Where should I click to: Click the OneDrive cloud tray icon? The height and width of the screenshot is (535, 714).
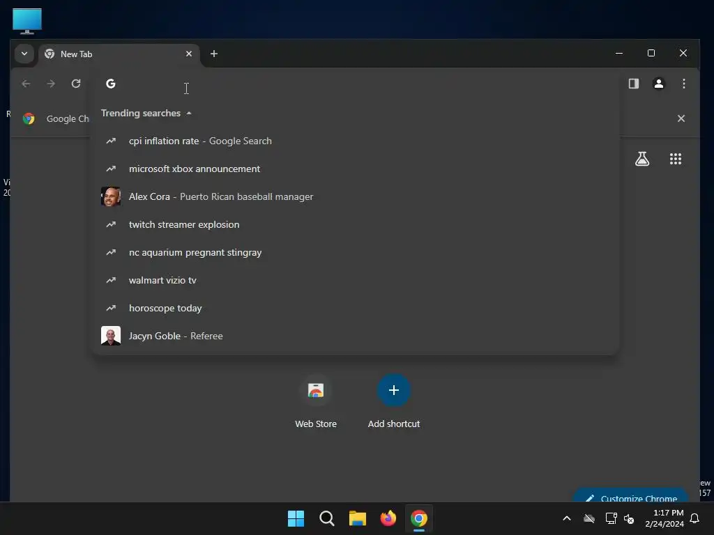(588, 518)
